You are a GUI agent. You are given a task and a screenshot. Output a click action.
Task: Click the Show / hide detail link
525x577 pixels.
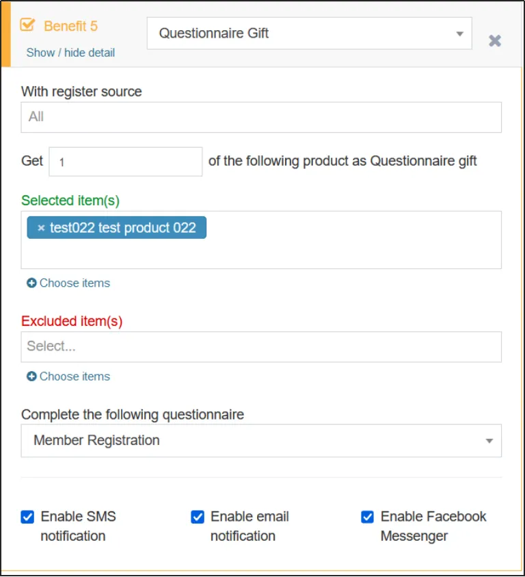click(70, 53)
